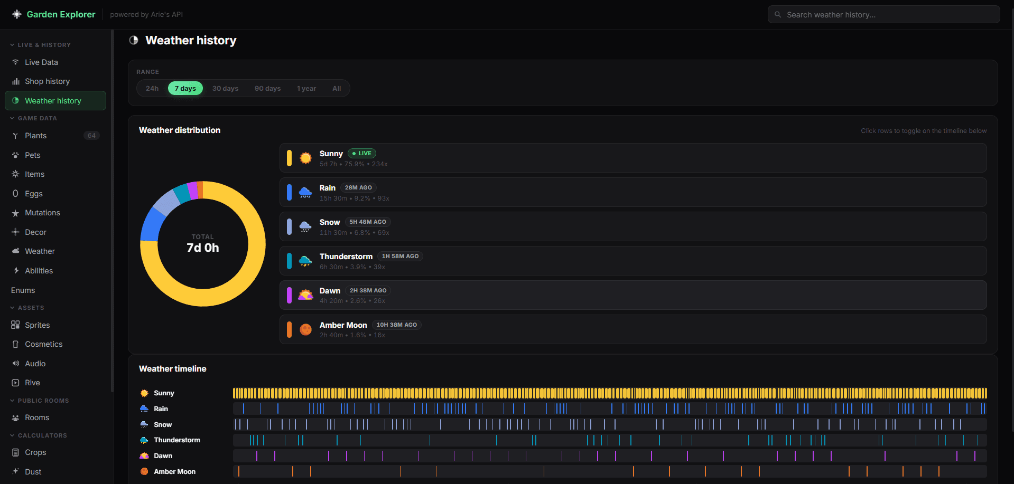Click the Rooms people icon
Image resolution: width=1014 pixels, height=484 pixels.
tap(15, 417)
